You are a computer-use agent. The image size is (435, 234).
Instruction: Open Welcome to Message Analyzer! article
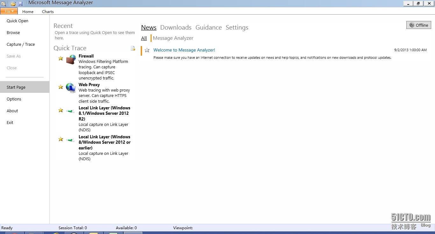[x=184, y=50]
